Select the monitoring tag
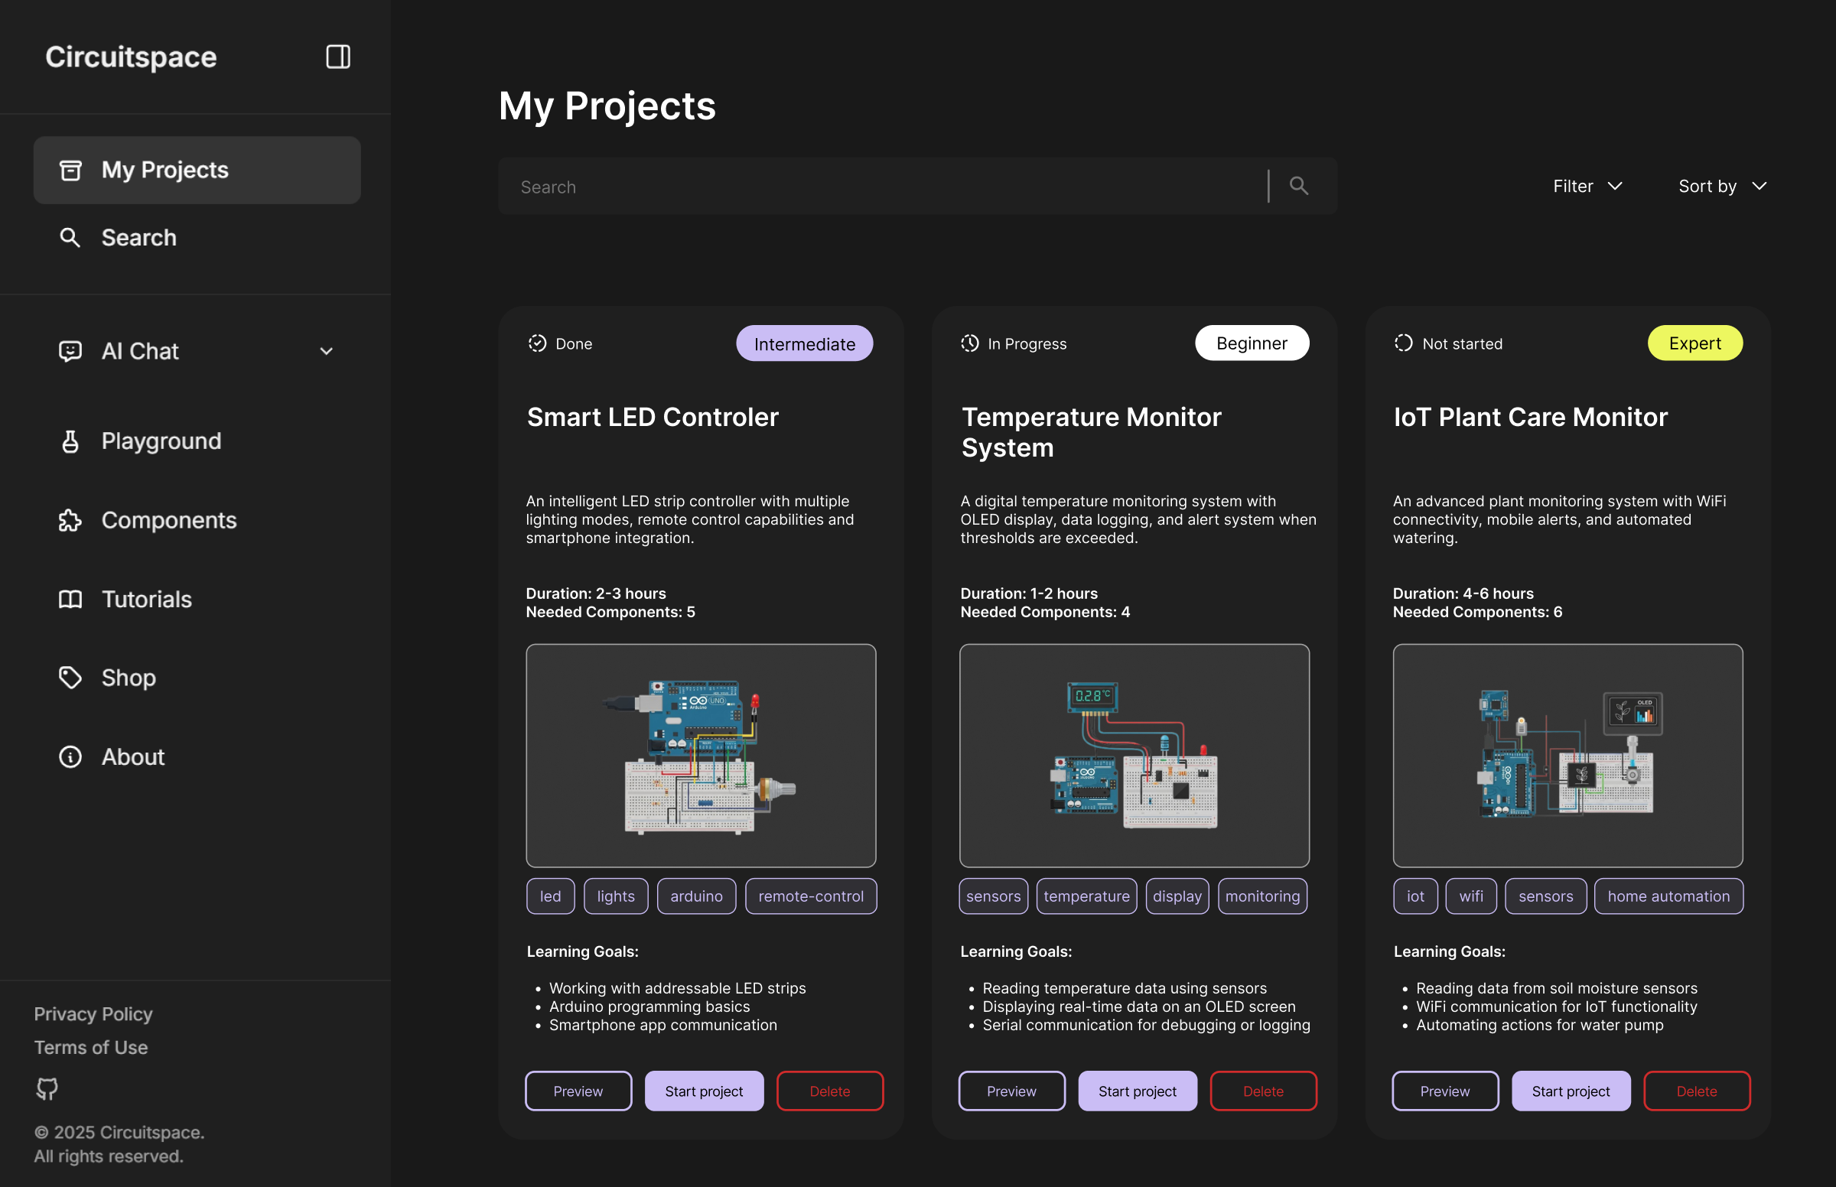Screen dimensions: 1836x1187 [1262, 896]
